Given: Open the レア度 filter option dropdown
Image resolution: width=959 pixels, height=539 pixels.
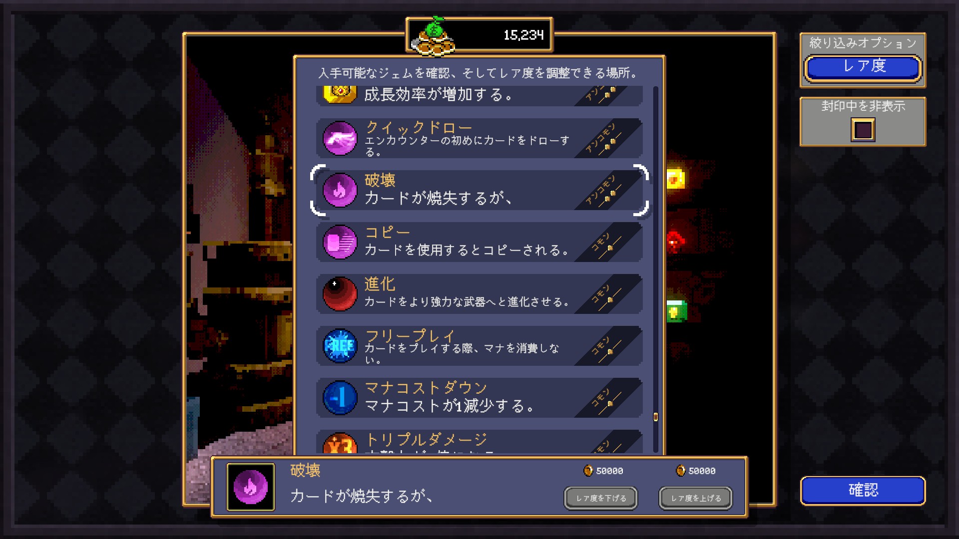Looking at the screenshot, I should [863, 67].
